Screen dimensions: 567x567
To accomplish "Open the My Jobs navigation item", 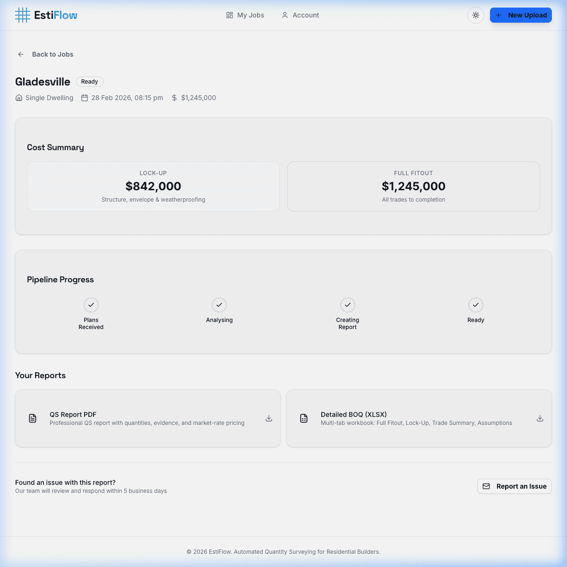I will click(x=245, y=15).
